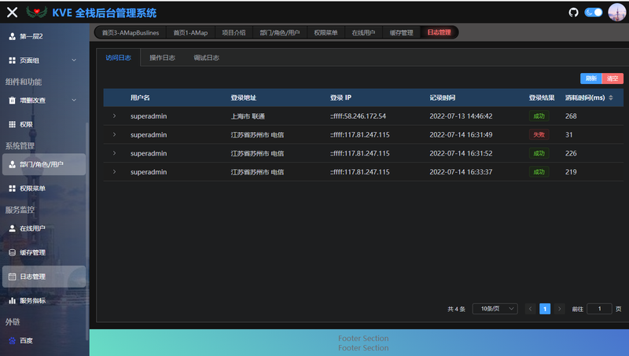Click the sidebar 权限菜单 grid icon

pos(12,189)
